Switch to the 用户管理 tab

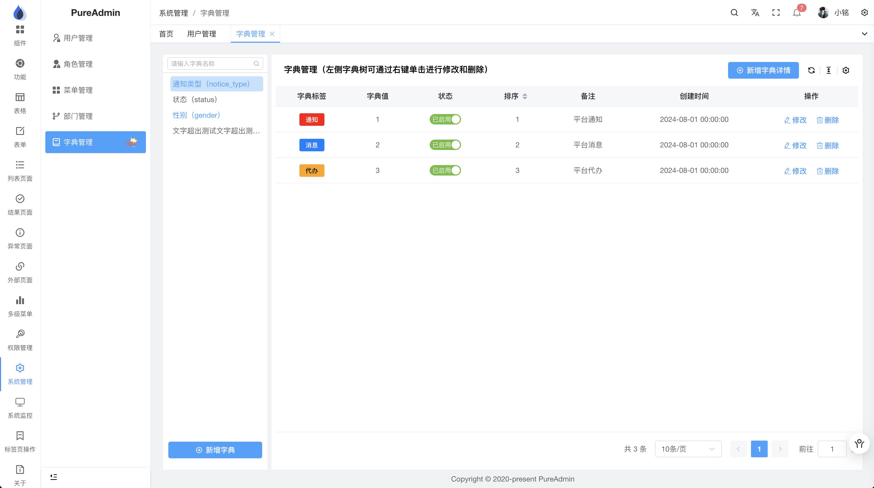point(201,34)
